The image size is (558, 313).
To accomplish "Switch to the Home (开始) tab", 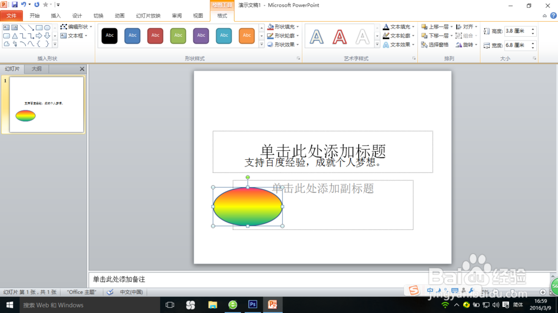I will tap(35, 16).
